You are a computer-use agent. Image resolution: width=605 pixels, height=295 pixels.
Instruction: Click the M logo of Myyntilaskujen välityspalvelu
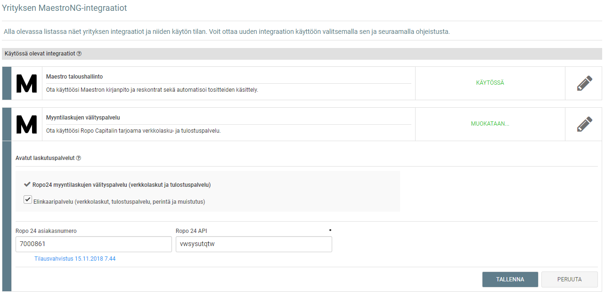(26, 124)
